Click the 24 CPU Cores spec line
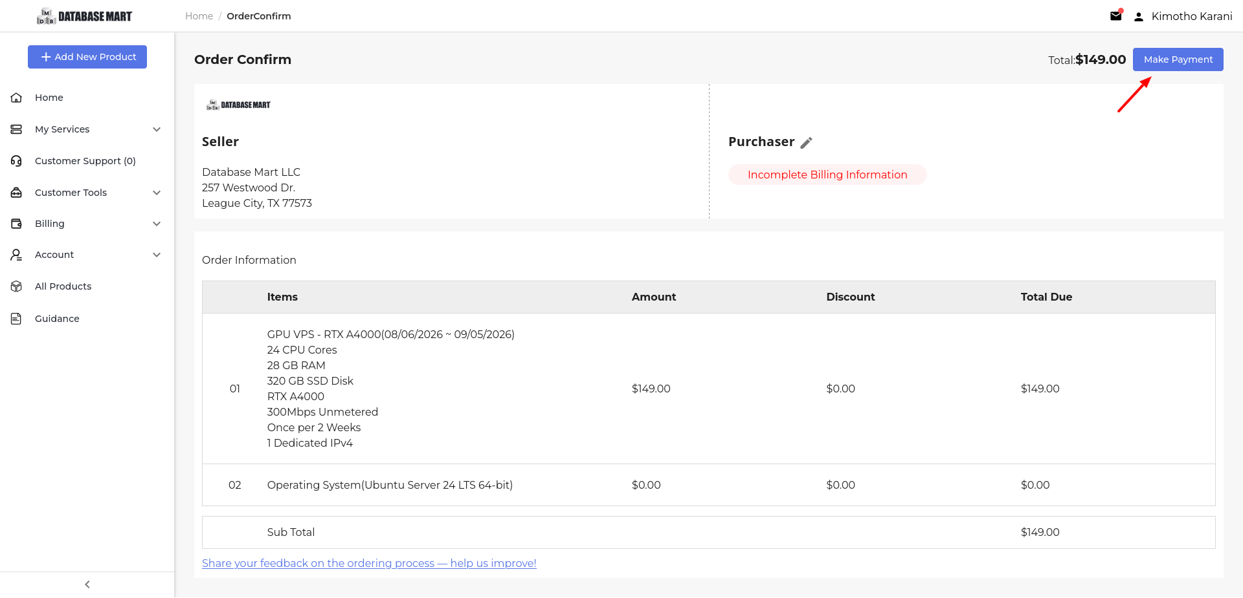Image resolution: width=1243 pixels, height=598 pixels. pyautogui.click(x=302, y=350)
